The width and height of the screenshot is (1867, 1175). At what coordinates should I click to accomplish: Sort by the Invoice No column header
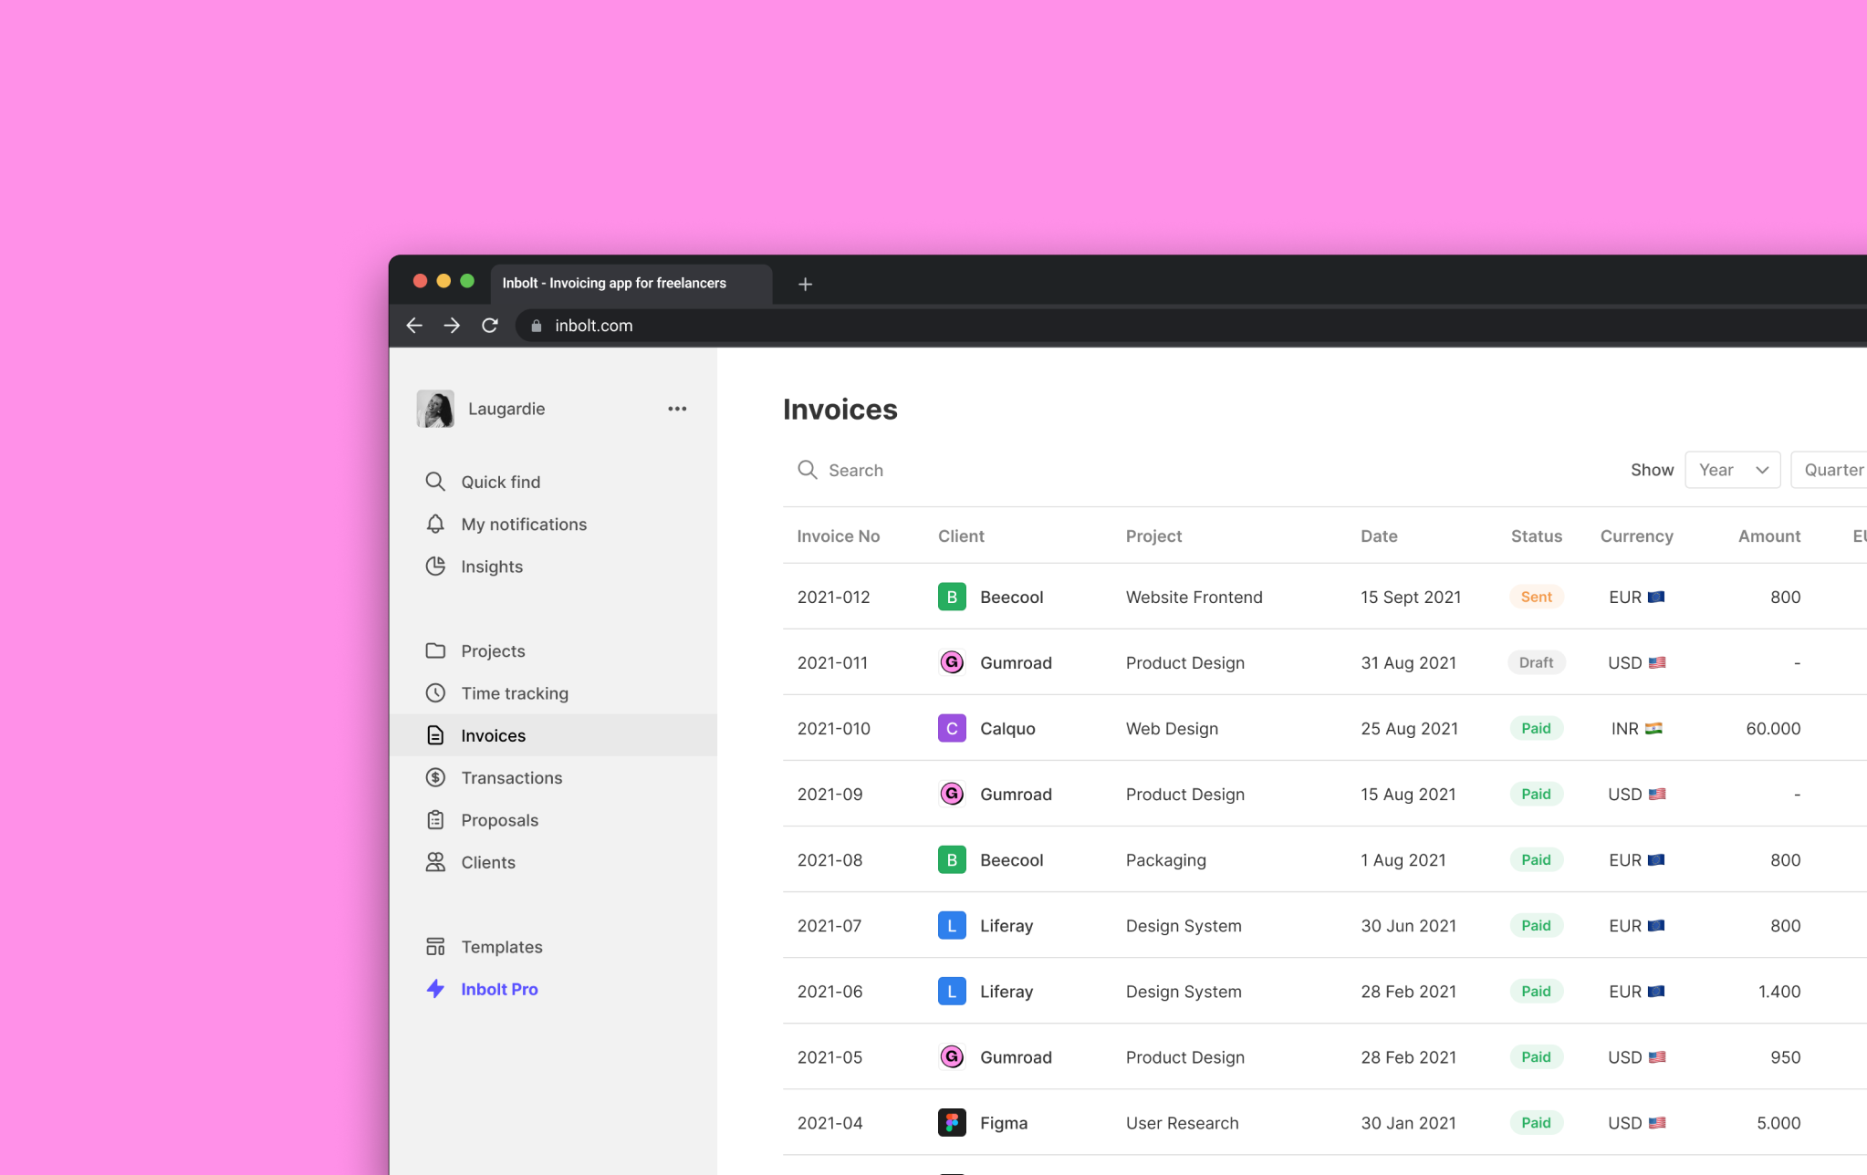coord(839,536)
